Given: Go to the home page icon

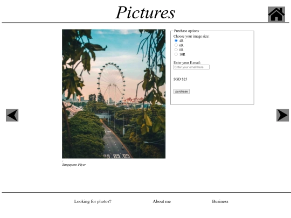Looking at the screenshot, I should pyautogui.click(x=276, y=15).
